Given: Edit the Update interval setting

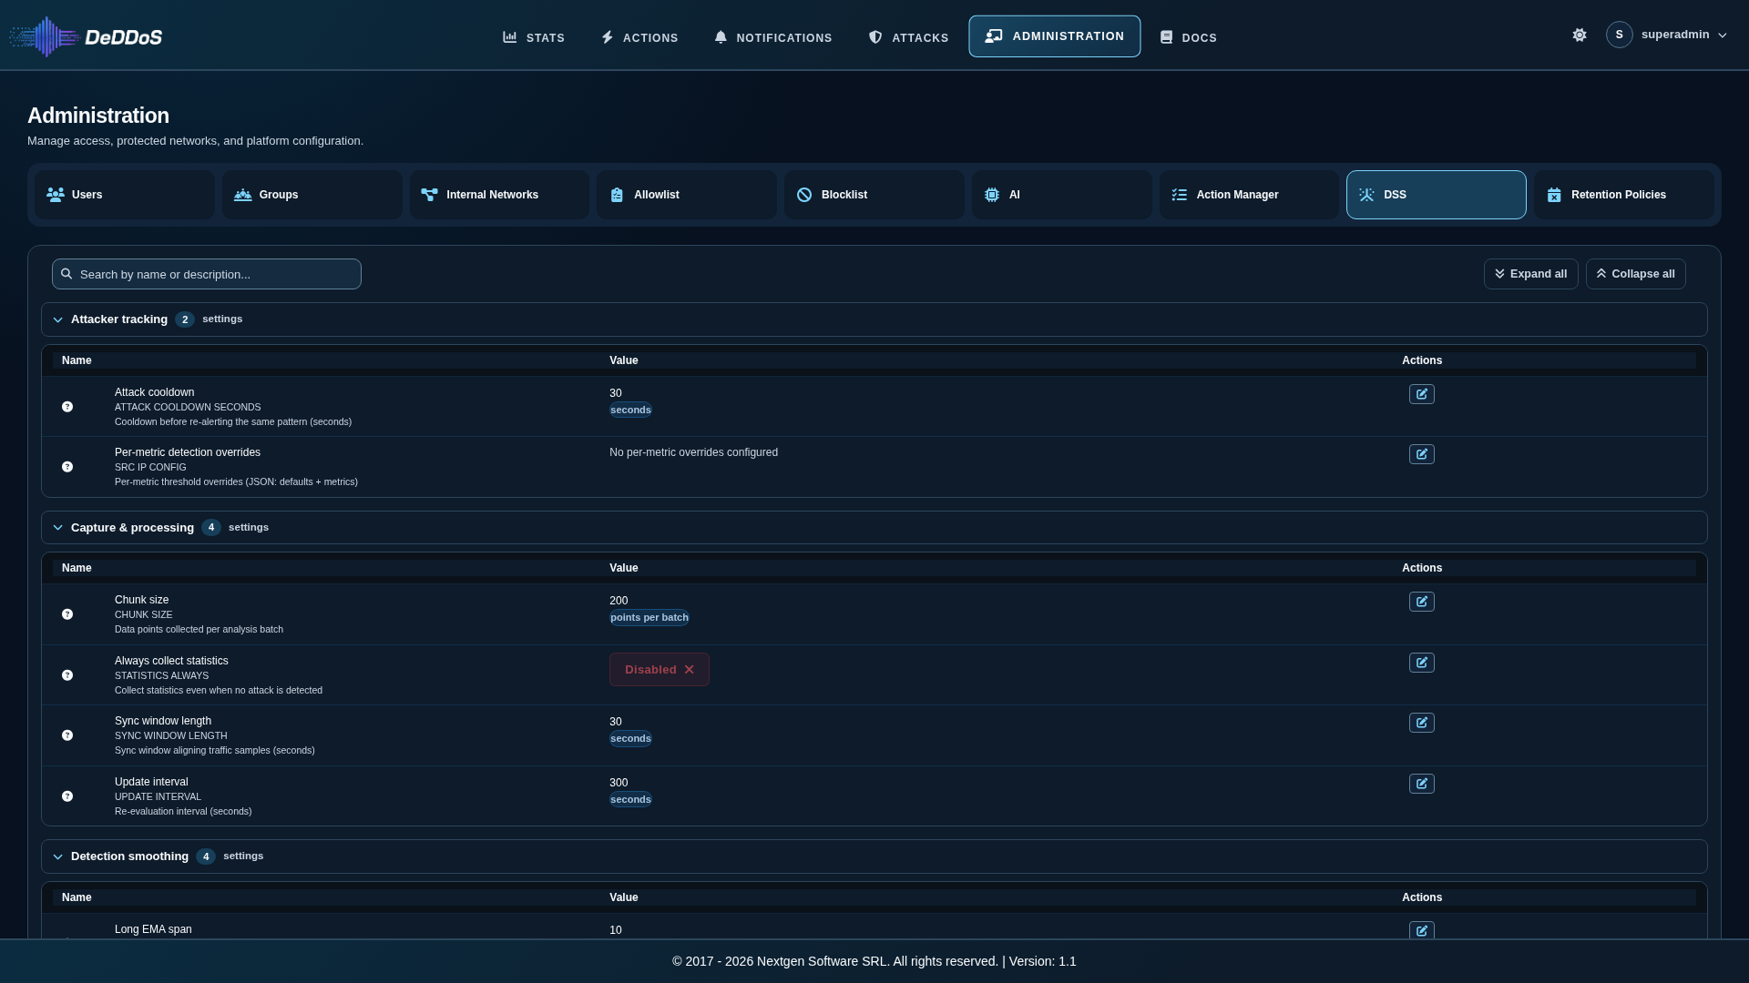Looking at the screenshot, I should (1422, 784).
